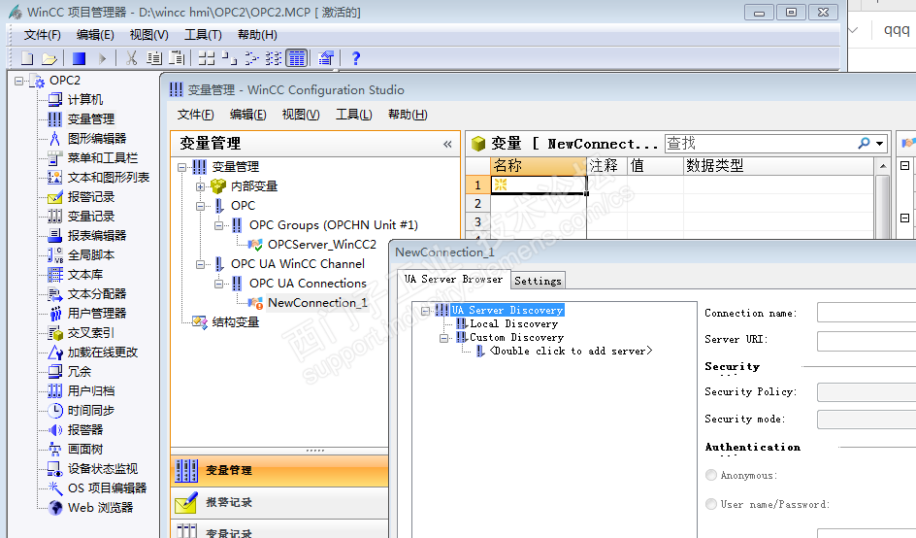Click the Copy toolbar icon
The image size is (916, 538).
click(x=154, y=58)
